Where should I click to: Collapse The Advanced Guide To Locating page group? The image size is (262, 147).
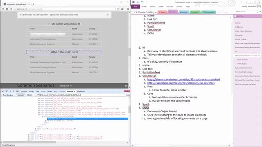259,56
